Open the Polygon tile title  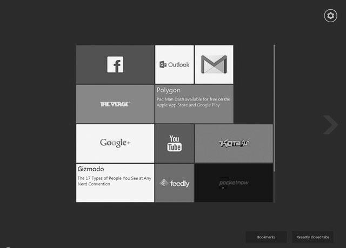(x=168, y=90)
